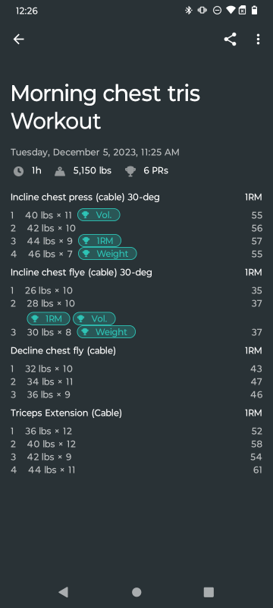273x608 pixels.
Task: Open the three-dot overflow menu
Action: tap(258, 40)
